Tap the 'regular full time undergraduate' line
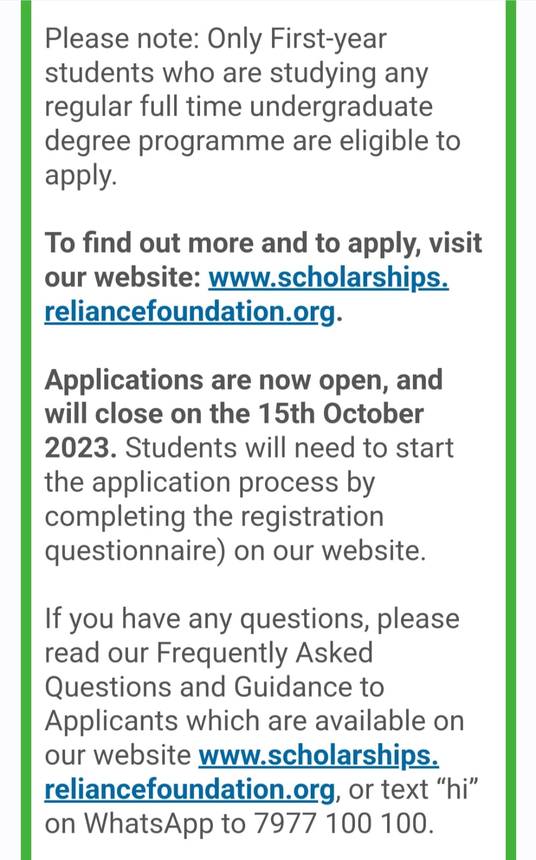 239,106
